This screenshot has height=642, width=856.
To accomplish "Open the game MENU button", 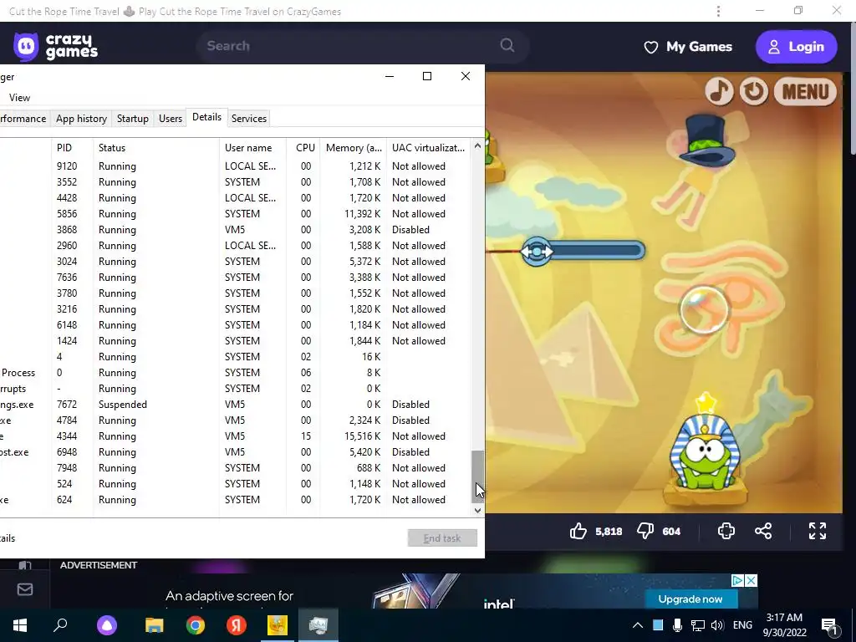I will [x=805, y=91].
